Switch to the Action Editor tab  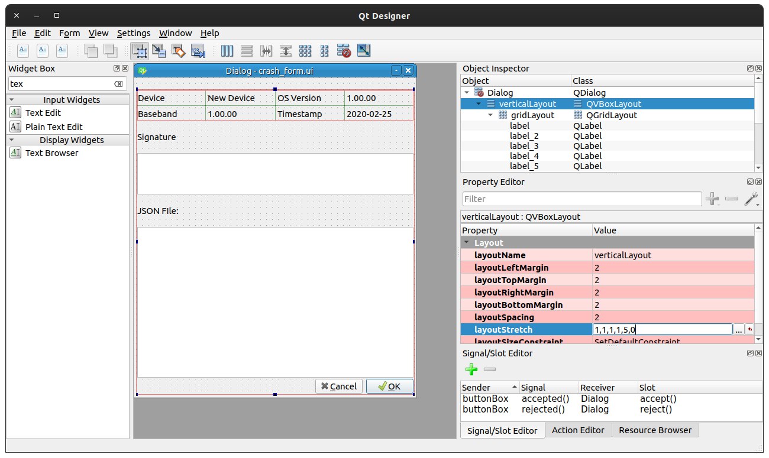[x=578, y=430]
